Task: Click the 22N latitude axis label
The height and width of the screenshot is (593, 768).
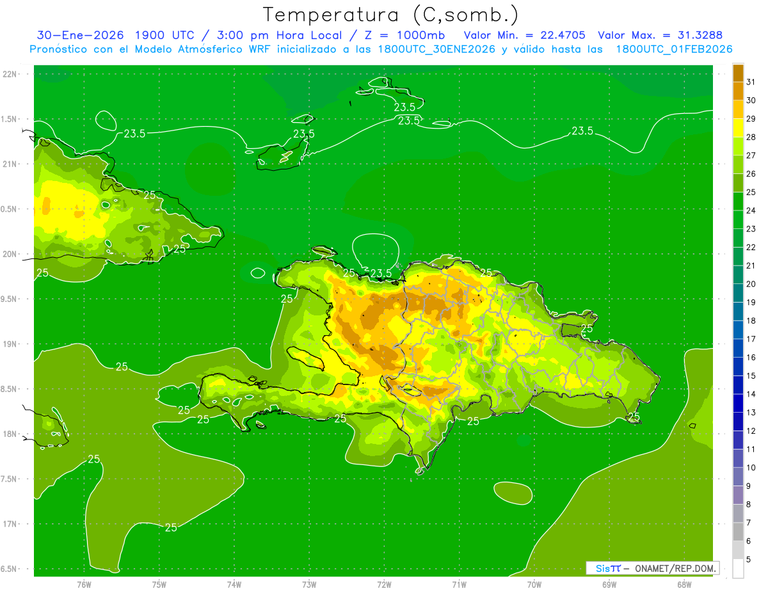Action: click(10, 74)
